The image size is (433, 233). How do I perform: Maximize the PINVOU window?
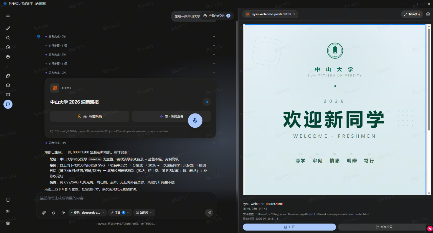click(418, 4)
